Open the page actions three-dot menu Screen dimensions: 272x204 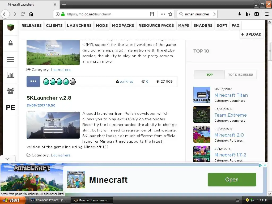click(x=163, y=14)
